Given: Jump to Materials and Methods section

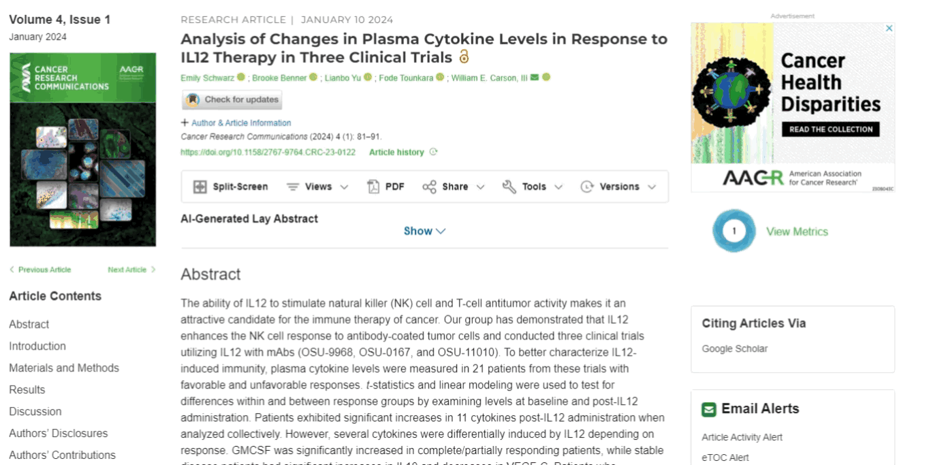Looking at the screenshot, I should (64, 368).
